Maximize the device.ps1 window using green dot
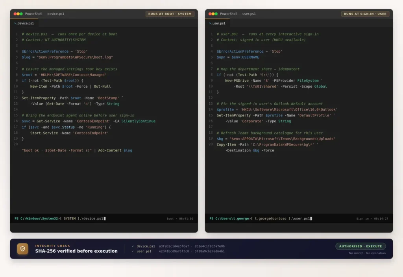Screen dimensions: 403x277 coord(21,14)
